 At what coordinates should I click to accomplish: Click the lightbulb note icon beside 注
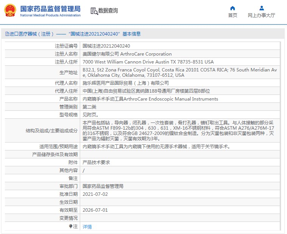pyautogui.click(x=71, y=226)
